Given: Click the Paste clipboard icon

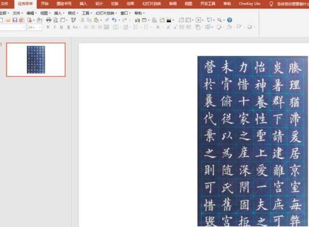Looking at the screenshot, I should click(x=96, y=20).
